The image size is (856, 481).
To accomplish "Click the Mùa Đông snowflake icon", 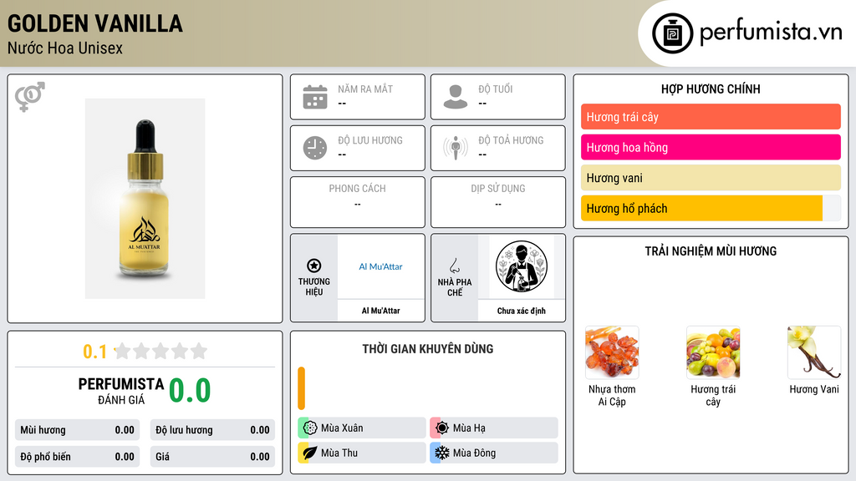I will click(442, 453).
